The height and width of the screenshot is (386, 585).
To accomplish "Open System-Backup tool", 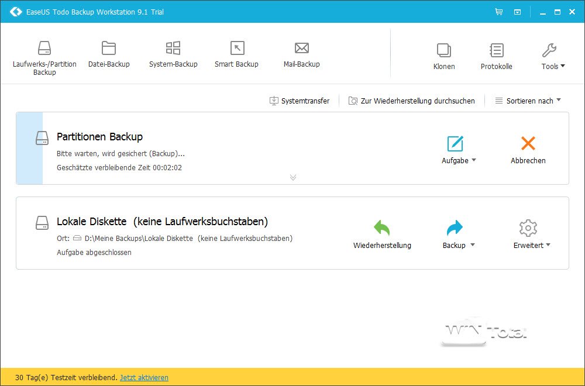I will pos(173,54).
